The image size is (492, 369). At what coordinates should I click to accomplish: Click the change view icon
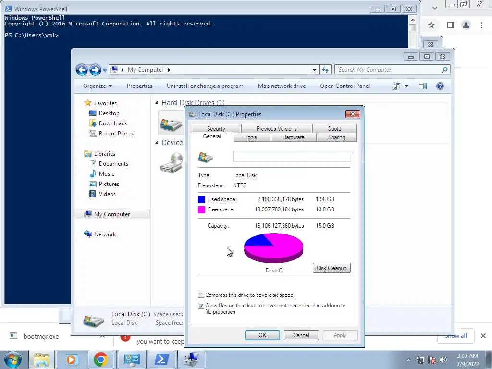click(x=396, y=86)
